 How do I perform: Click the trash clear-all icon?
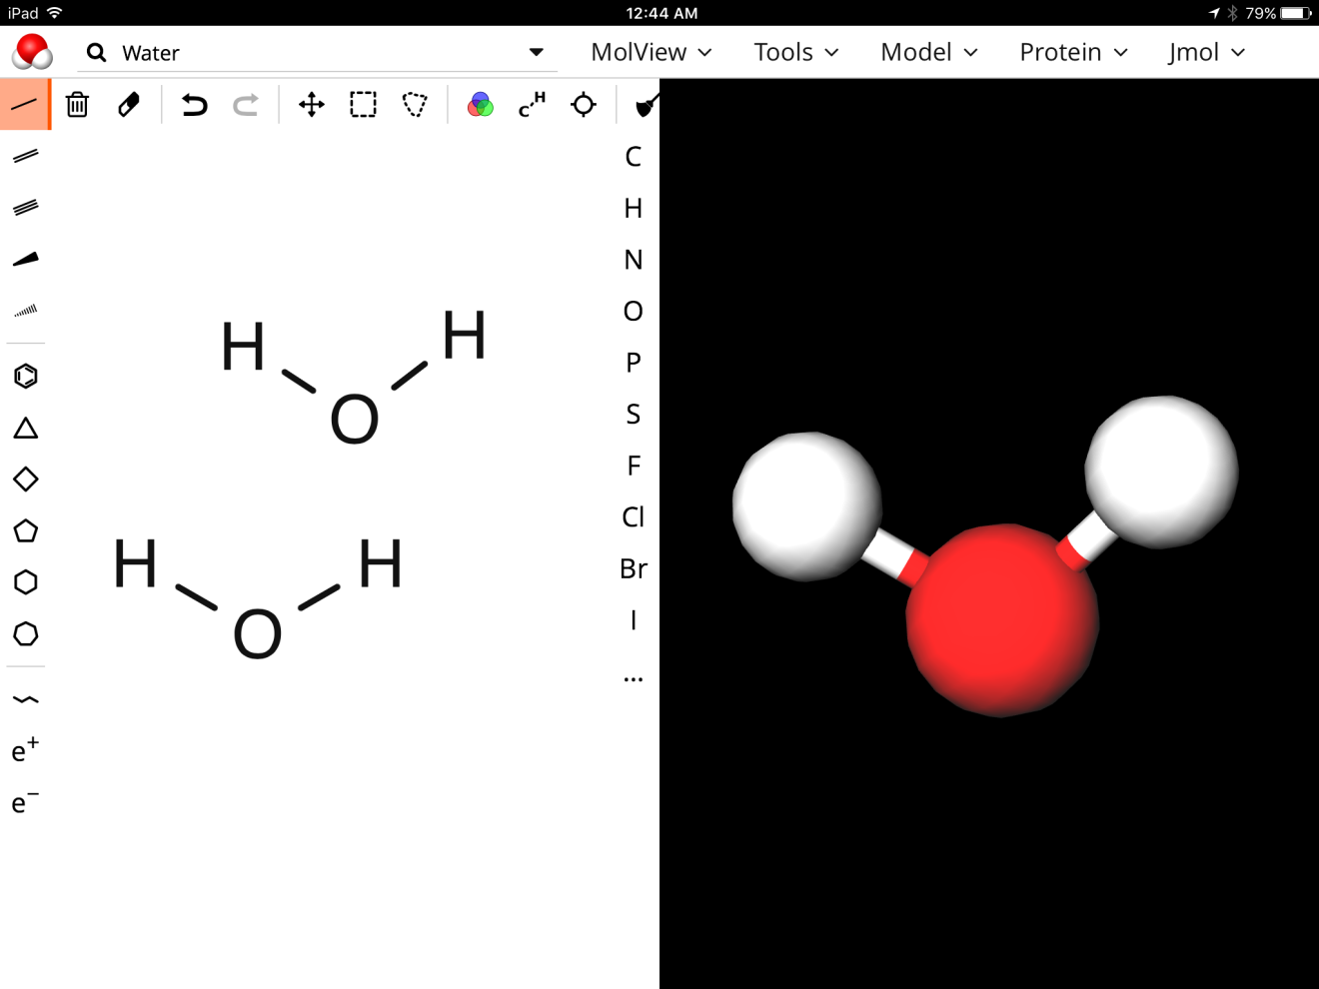tap(77, 104)
